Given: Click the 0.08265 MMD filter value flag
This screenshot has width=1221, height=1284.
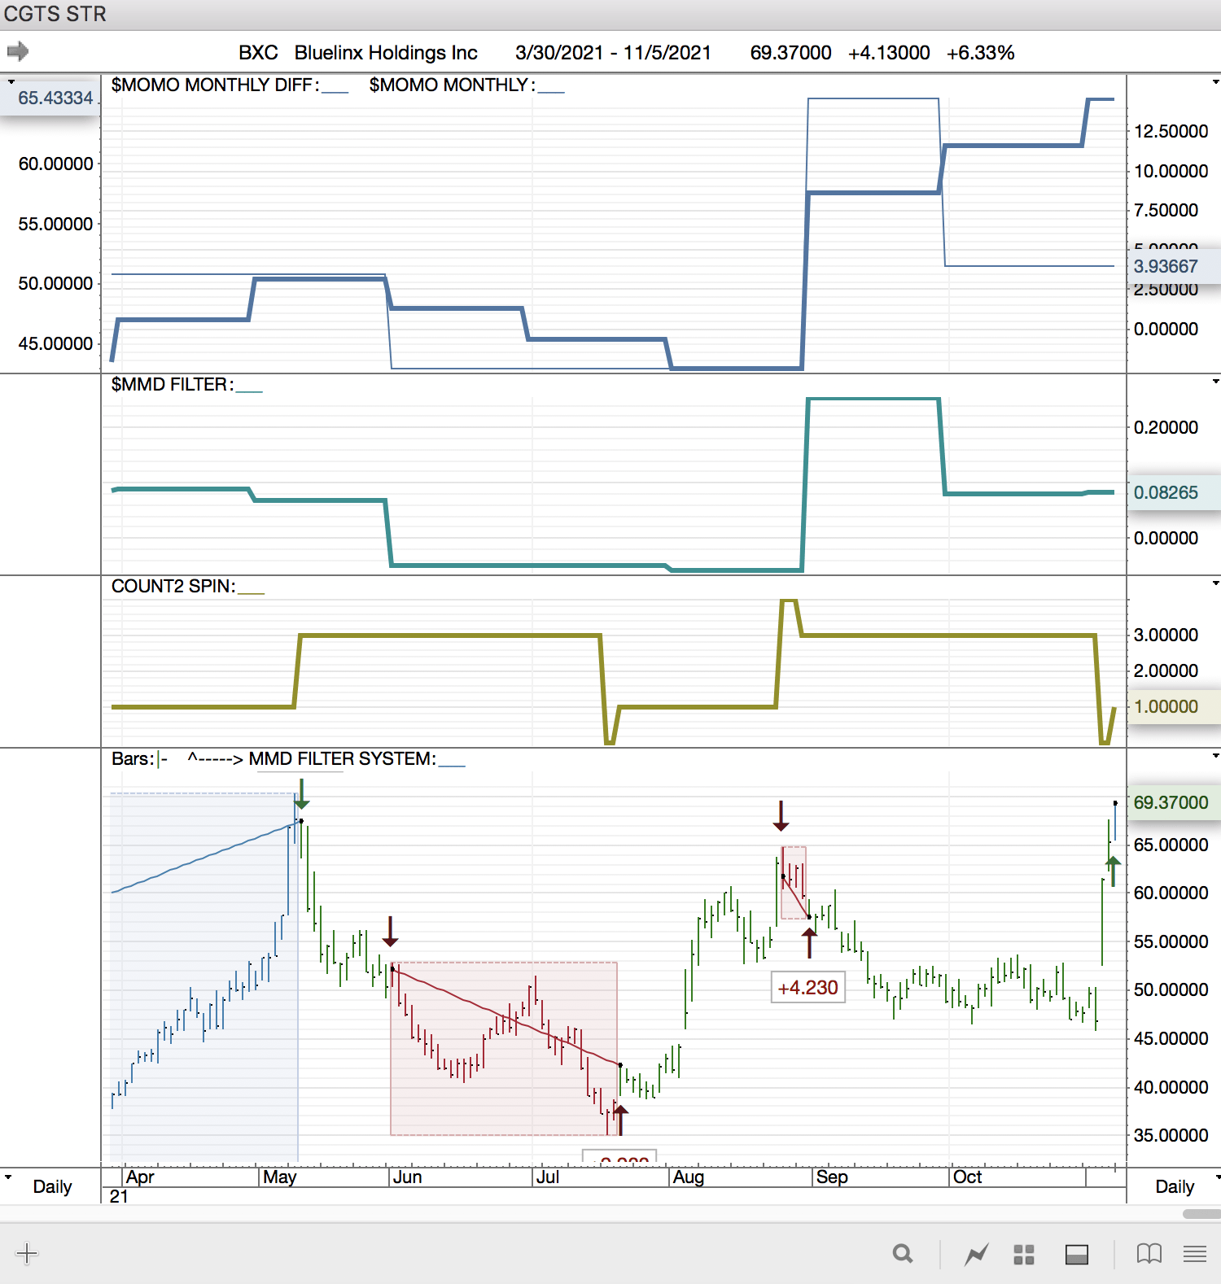Looking at the screenshot, I should (1172, 492).
